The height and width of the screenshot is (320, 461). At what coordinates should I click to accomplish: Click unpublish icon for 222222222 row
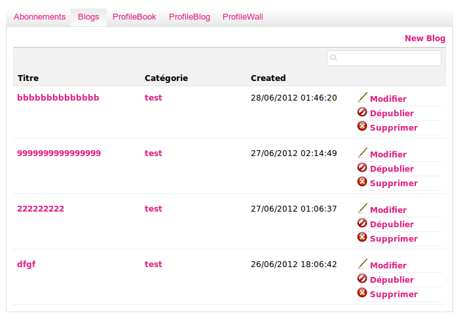[362, 223]
